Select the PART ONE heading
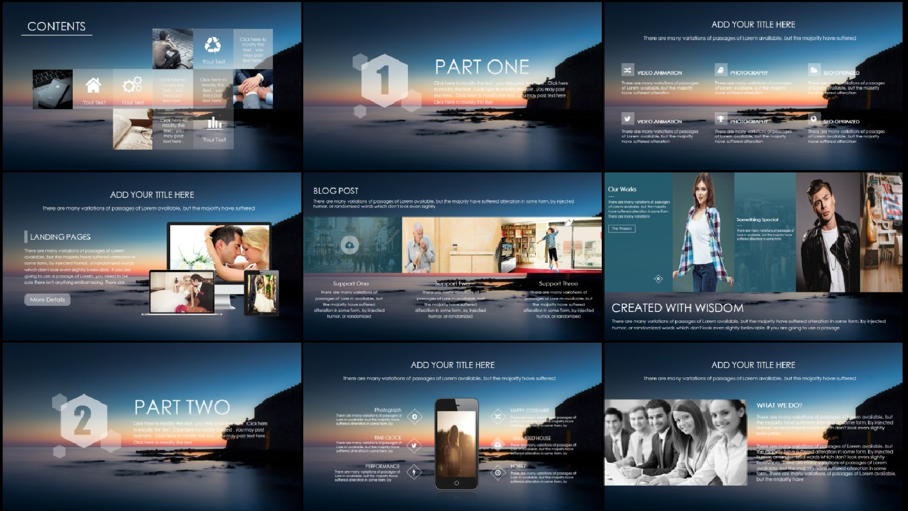Viewport: 908px width, 511px height. [482, 67]
